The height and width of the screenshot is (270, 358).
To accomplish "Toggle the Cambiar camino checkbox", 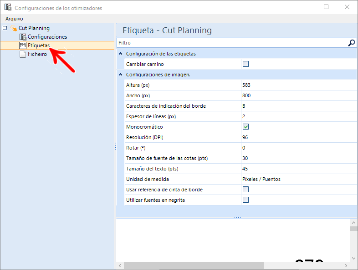I will [246, 64].
